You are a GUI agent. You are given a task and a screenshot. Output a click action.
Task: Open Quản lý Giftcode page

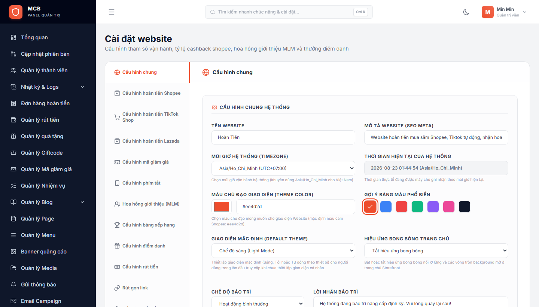click(48, 153)
